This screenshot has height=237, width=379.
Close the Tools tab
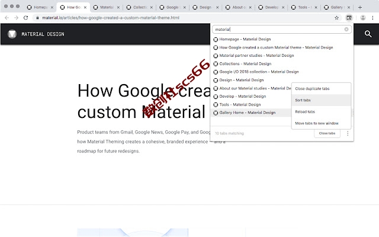point(316,8)
